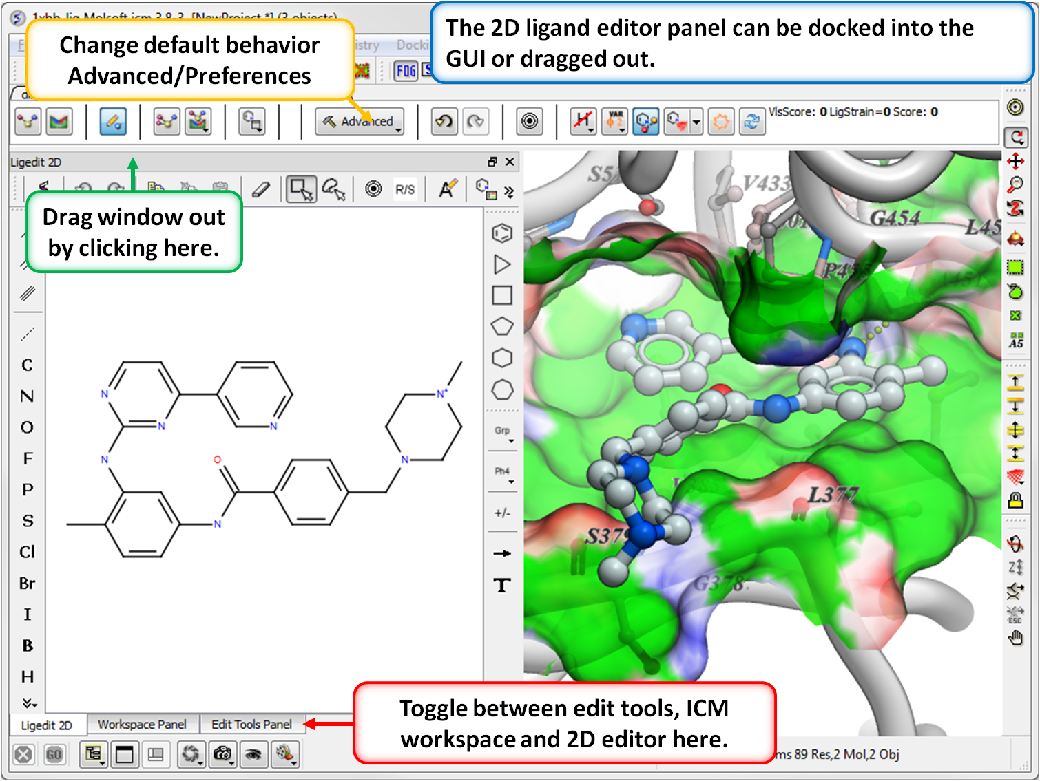Viewport: 1040px width, 781px height.
Task: Click the +/- charge tool
Action: 502,513
